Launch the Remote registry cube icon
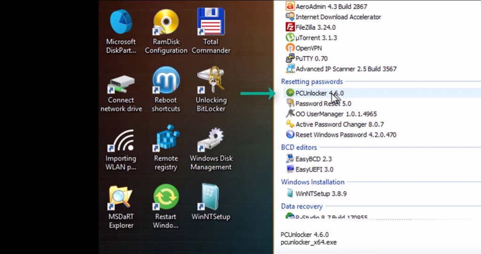481x254 pixels. 166,138
